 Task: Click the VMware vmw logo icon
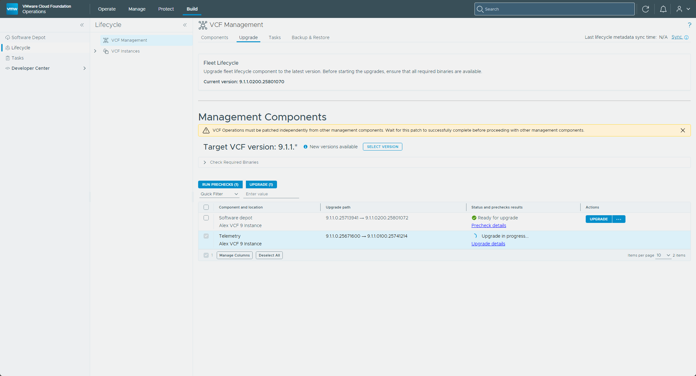[x=12, y=9]
